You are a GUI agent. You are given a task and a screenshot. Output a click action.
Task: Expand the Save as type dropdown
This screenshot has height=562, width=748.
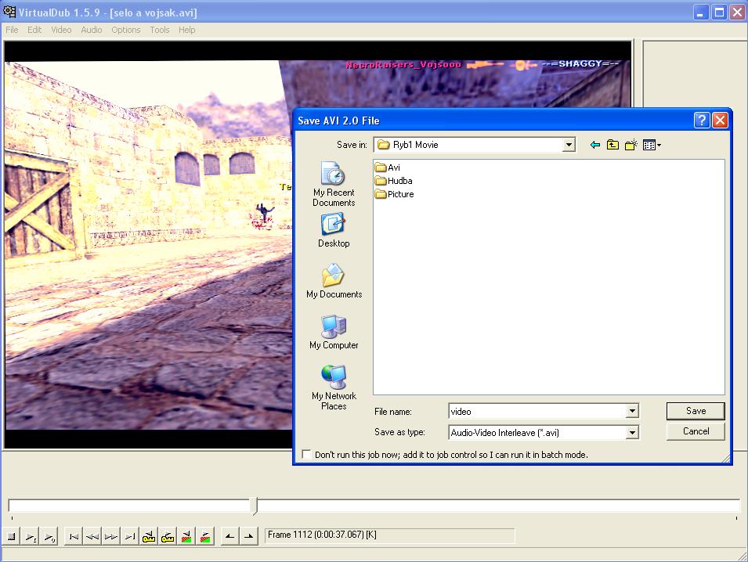click(632, 432)
